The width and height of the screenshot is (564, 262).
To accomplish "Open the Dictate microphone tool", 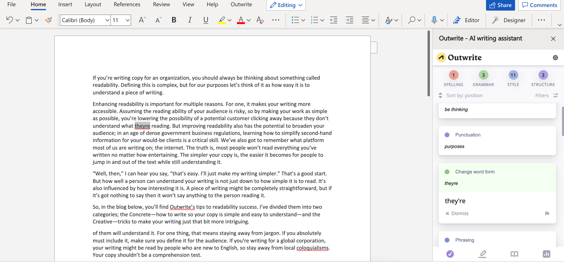I will point(434,20).
